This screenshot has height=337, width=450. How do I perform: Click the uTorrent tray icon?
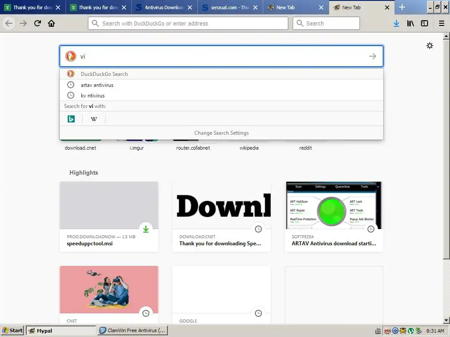point(411,331)
